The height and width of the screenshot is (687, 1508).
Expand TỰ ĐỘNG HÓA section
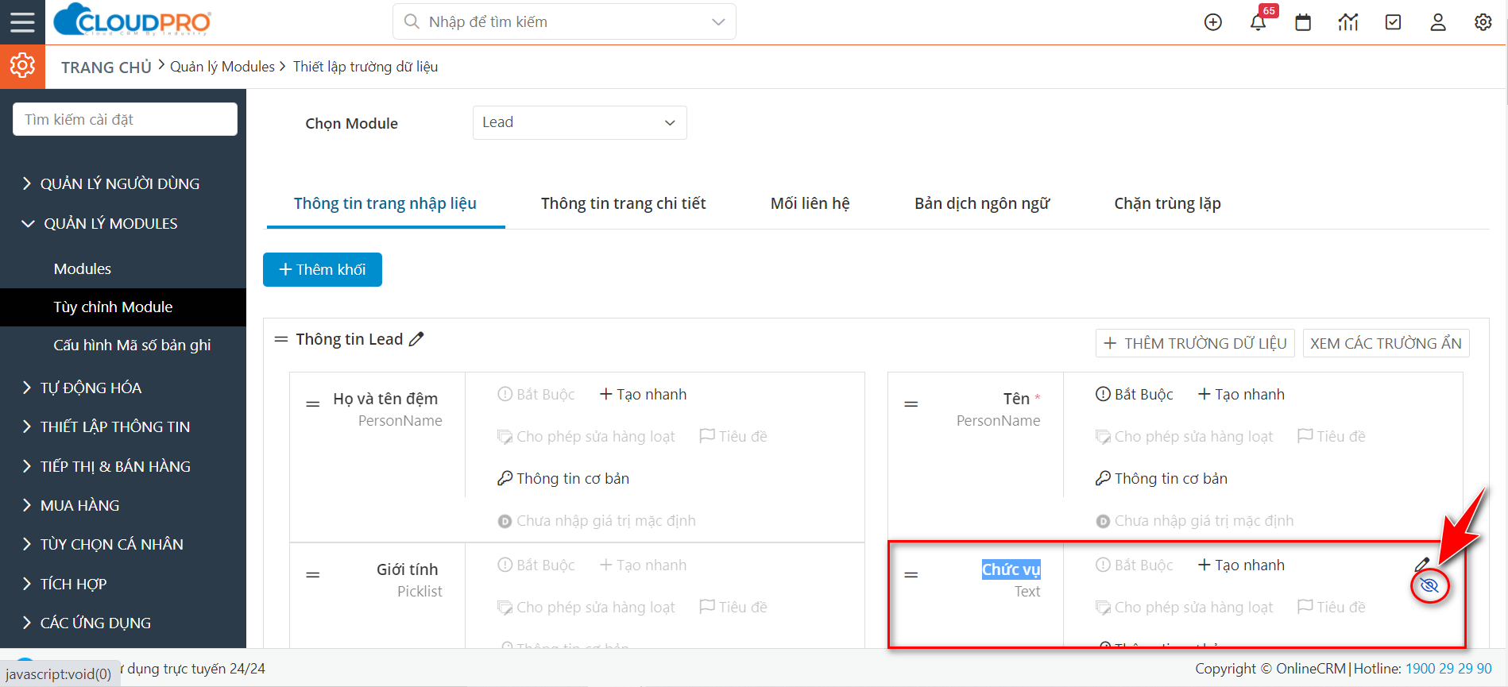82,388
